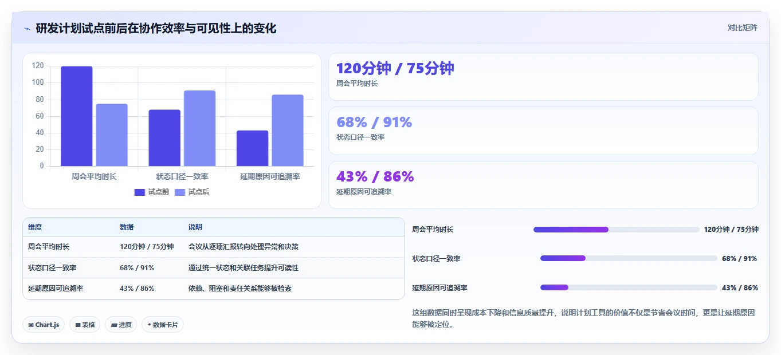Select the 延期原因可追溯率 cell in the table
781x355 pixels.
click(56, 289)
